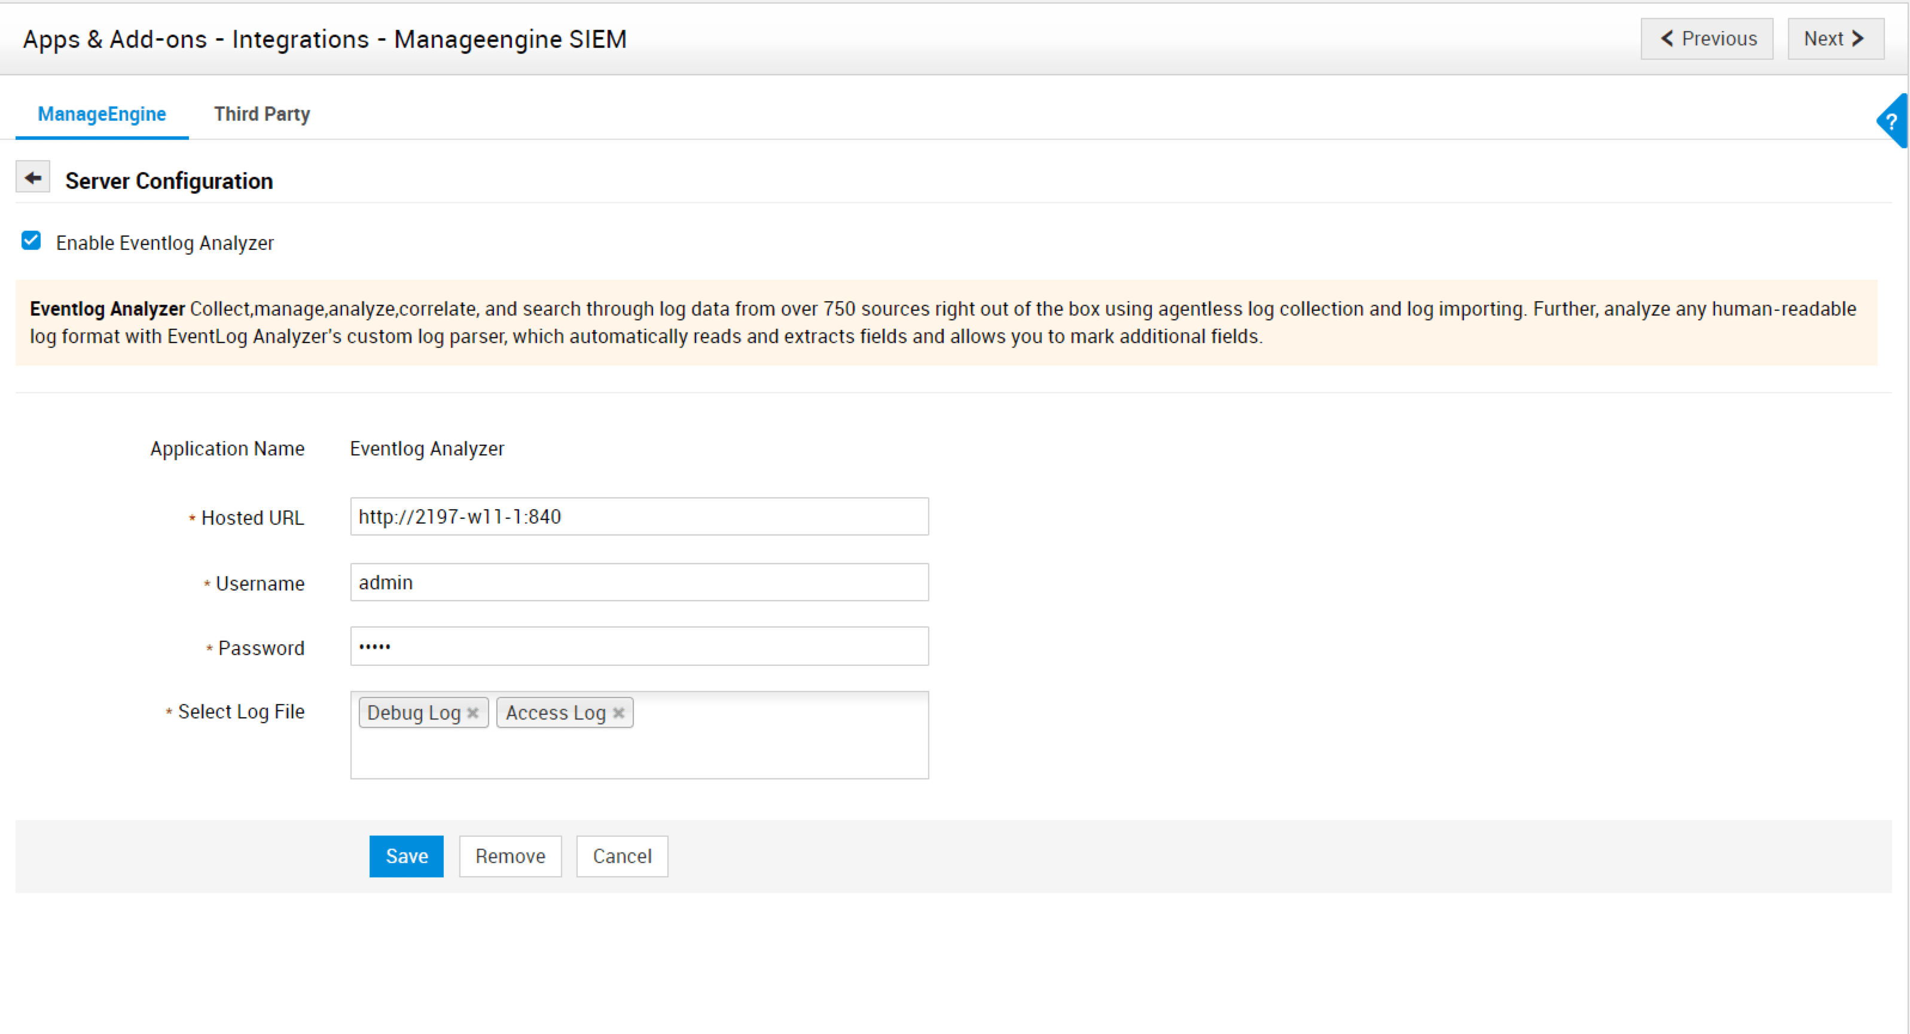Switch to the ManageEngine tab
The width and height of the screenshot is (1910, 1034).
[x=102, y=114]
